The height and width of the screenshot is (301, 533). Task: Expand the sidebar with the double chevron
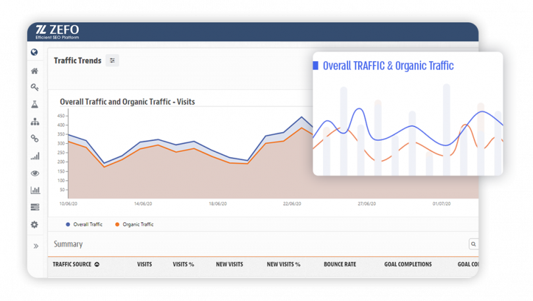coord(36,246)
